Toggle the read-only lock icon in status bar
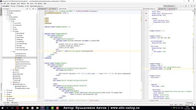 click(x=192, y=105)
